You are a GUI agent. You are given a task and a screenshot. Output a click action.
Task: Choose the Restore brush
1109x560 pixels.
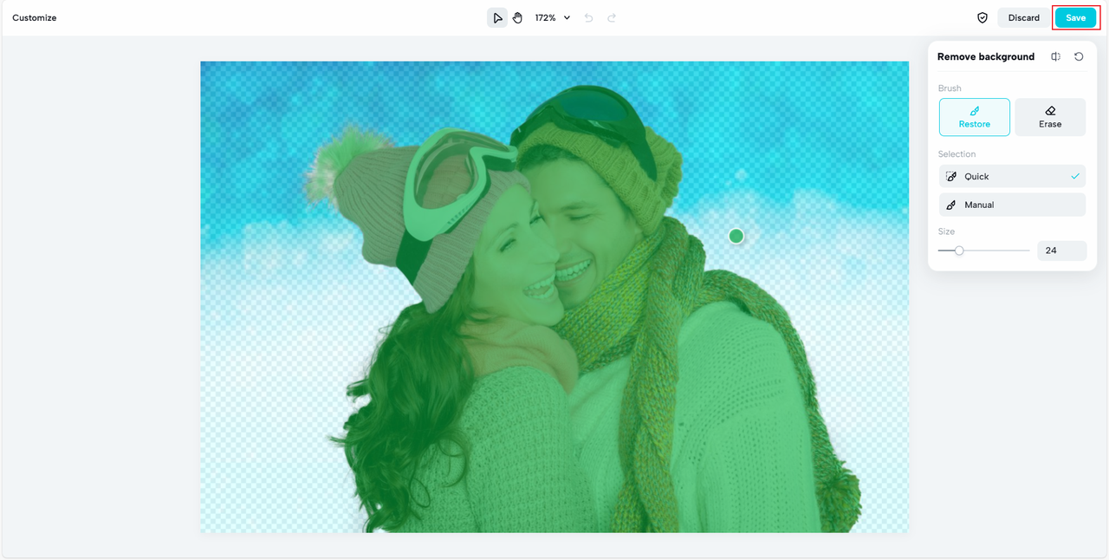click(x=974, y=117)
